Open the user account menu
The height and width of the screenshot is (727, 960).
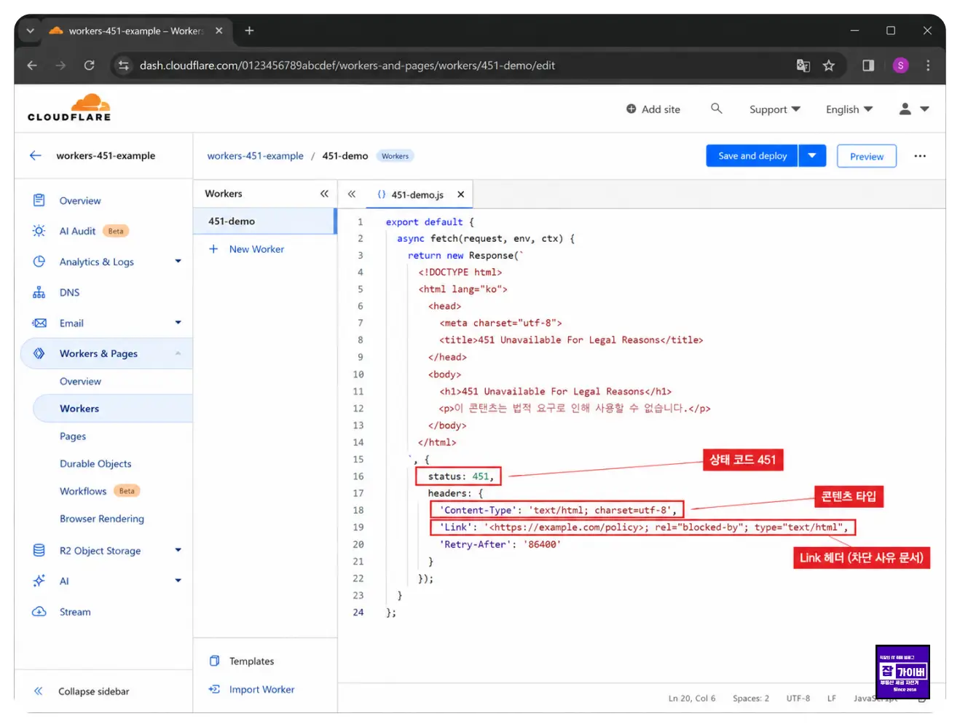(x=914, y=109)
